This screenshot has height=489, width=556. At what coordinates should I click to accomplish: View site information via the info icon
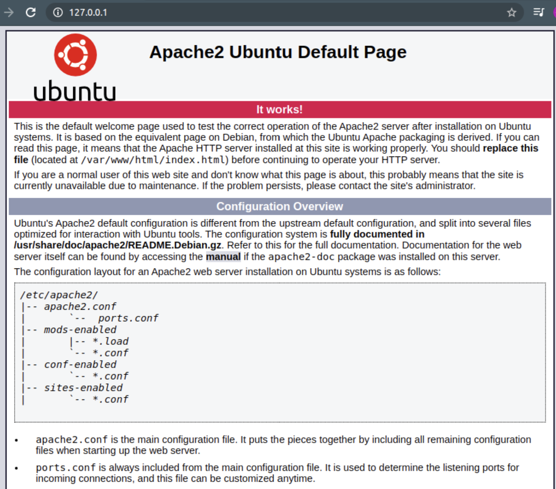click(x=58, y=12)
